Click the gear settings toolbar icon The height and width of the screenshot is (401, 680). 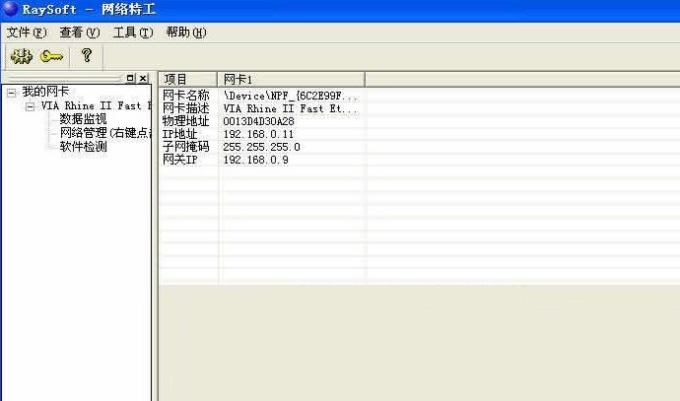point(22,56)
